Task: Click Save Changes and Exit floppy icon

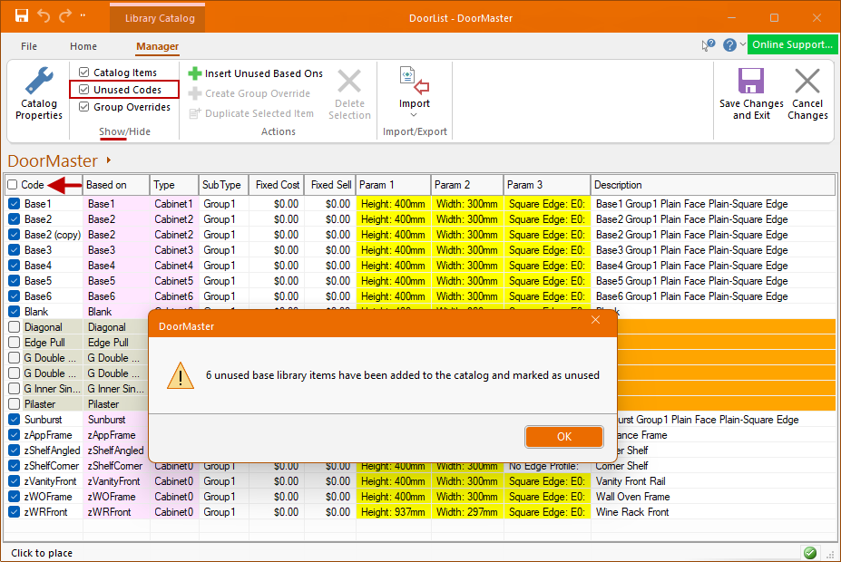Action: pos(750,82)
